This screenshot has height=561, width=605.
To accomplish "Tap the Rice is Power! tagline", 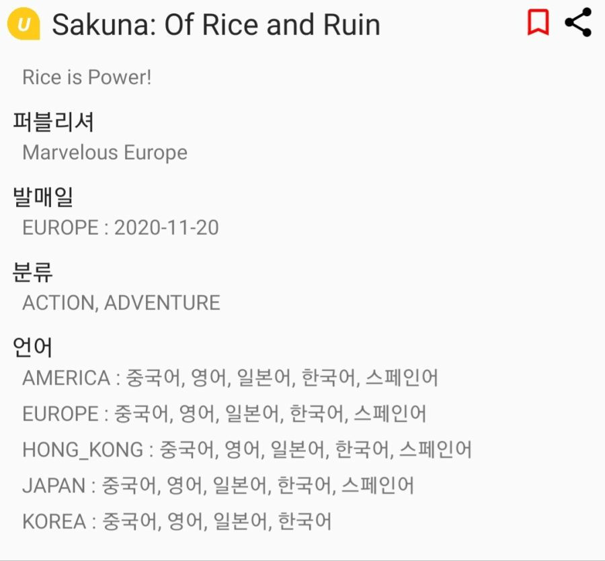I will coord(87,77).
